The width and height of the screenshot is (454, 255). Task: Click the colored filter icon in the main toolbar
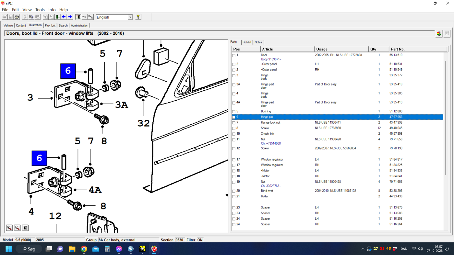click(78, 17)
